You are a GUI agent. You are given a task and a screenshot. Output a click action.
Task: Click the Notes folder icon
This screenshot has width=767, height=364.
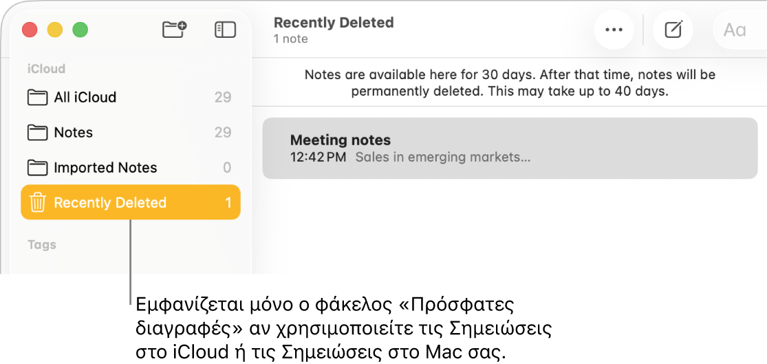38,132
